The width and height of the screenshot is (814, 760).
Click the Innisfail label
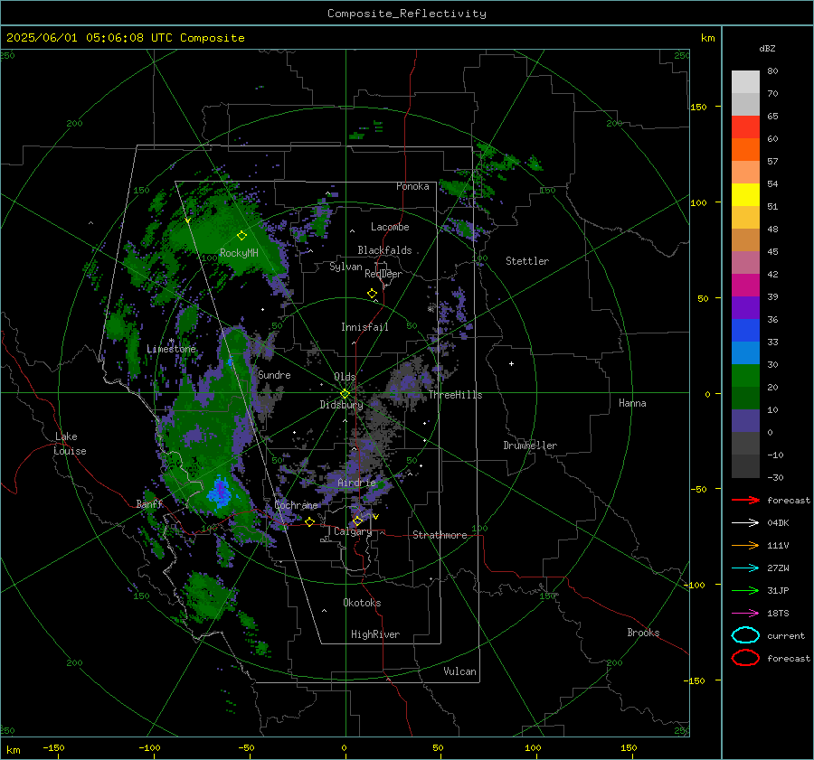(x=364, y=327)
